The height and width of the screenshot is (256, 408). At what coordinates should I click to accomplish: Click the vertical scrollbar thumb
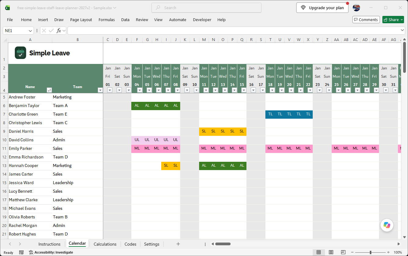pos(404,57)
